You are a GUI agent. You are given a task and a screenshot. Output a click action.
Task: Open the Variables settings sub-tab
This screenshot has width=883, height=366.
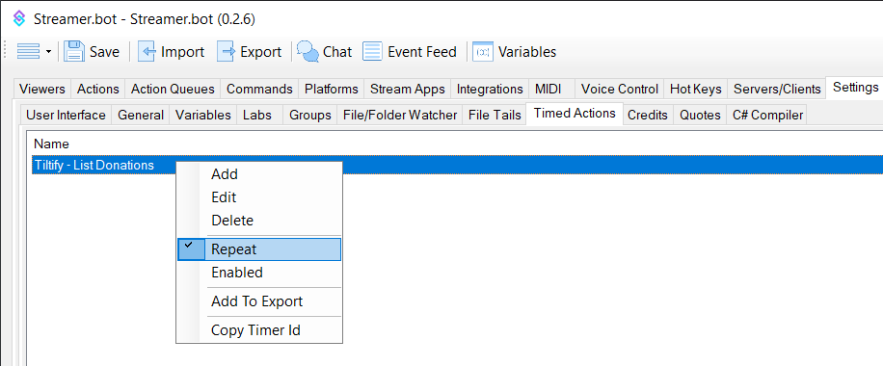(x=203, y=115)
